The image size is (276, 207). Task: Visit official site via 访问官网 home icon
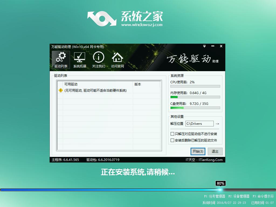pos(117,59)
